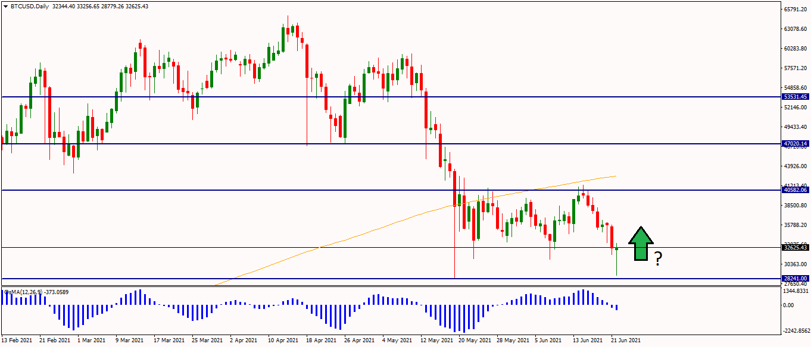This screenshot has height=347, width=811.
Task: Select the 40582.06 price level label
Action: (x=796, y=190)
